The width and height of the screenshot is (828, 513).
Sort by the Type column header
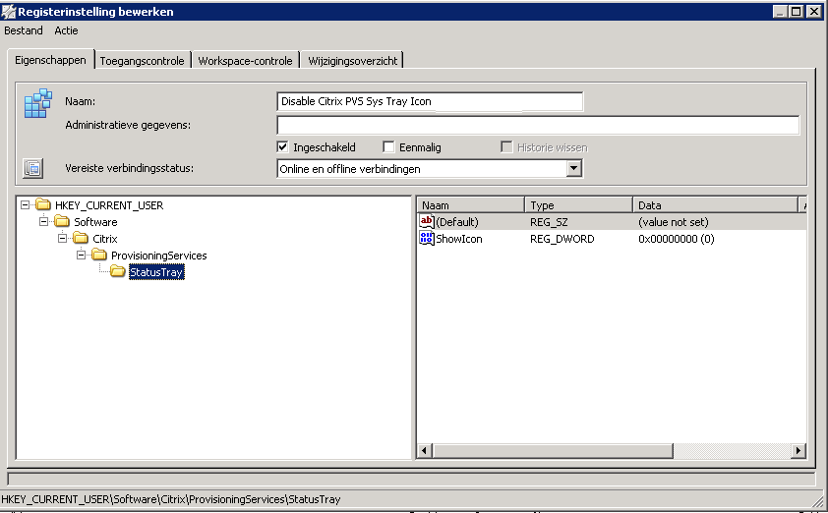tap(579, 204)
